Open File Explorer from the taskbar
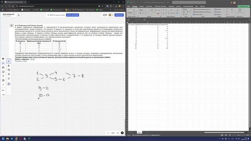Viewport: 251px width, 141px height. click(7, 139)
